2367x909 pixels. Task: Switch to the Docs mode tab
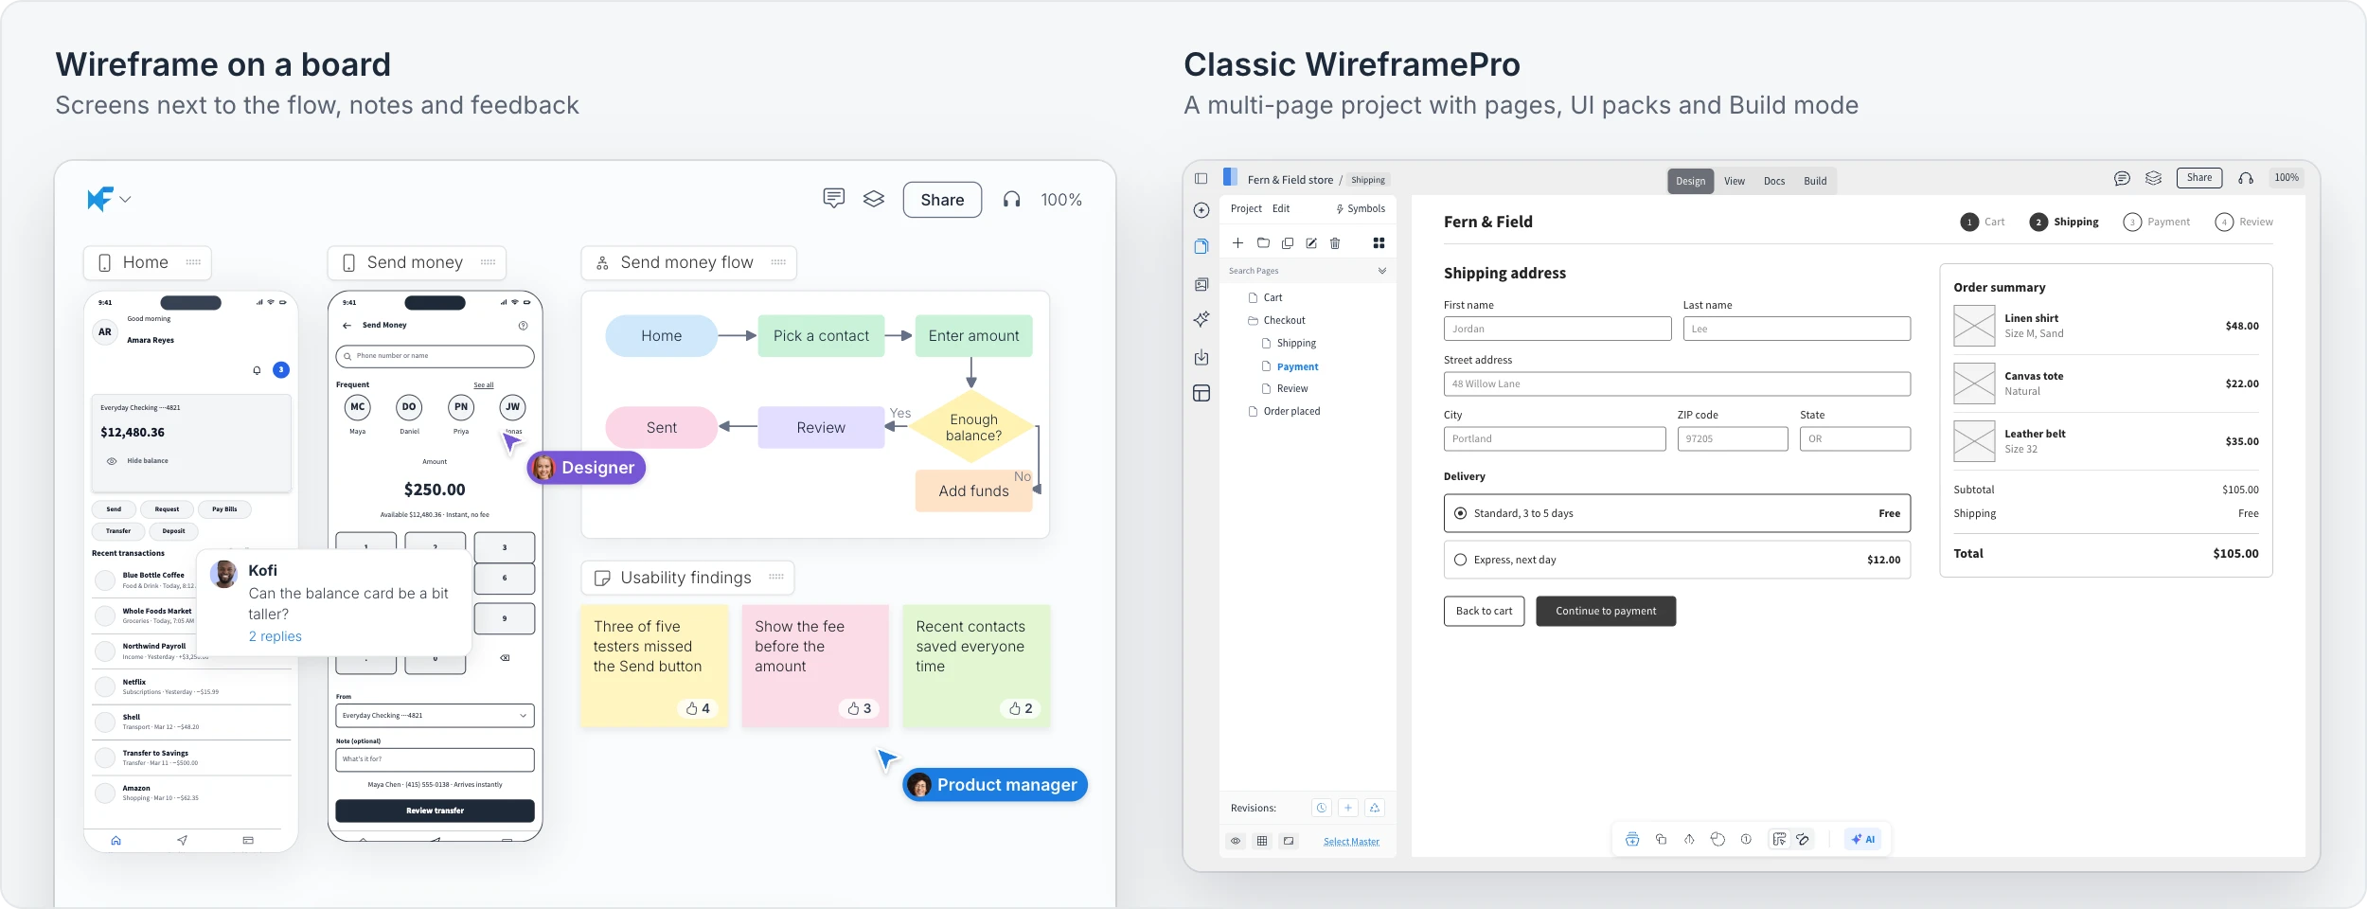coord(1774,181)
